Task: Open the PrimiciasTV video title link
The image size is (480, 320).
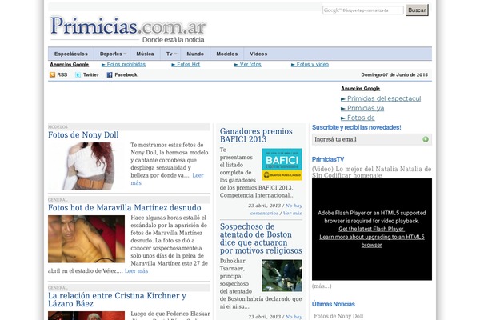Action: point(372,172)
